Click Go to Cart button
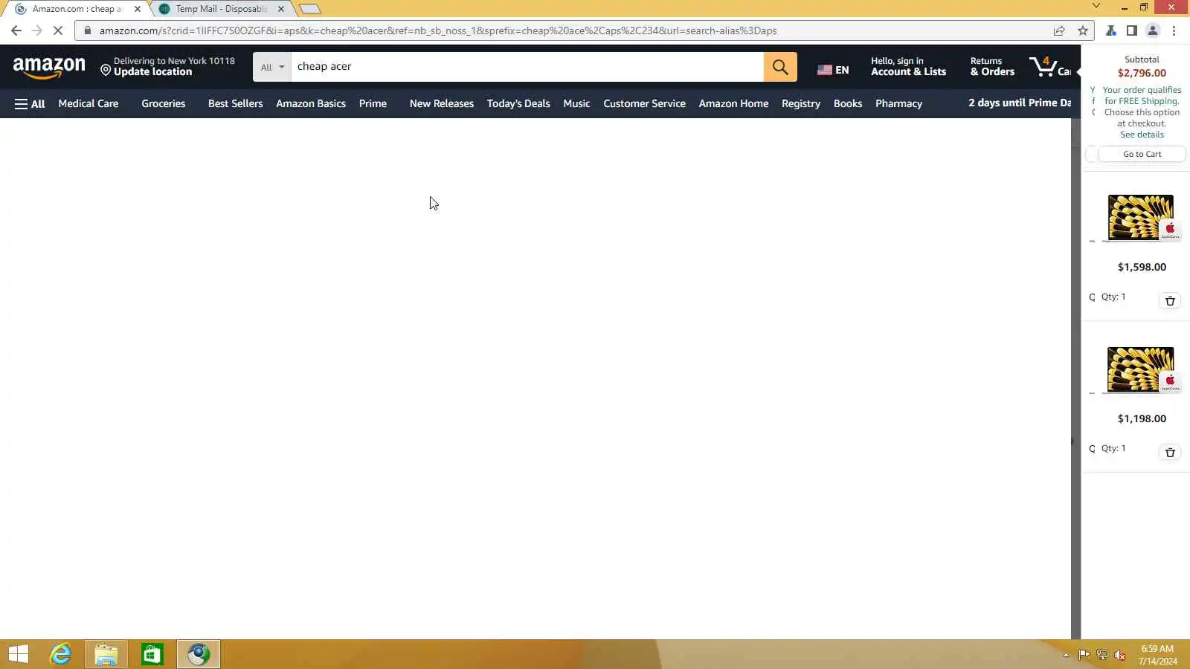This screenshot has width=1190, height=669. click(1142, 154)
